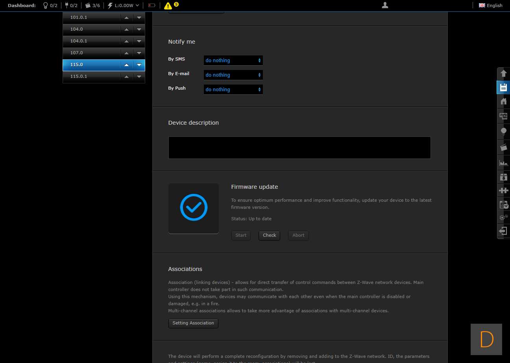Move device 101.0.1 down with arrow
This screenshot has width=510, height=363.
[x=139, y=18]
